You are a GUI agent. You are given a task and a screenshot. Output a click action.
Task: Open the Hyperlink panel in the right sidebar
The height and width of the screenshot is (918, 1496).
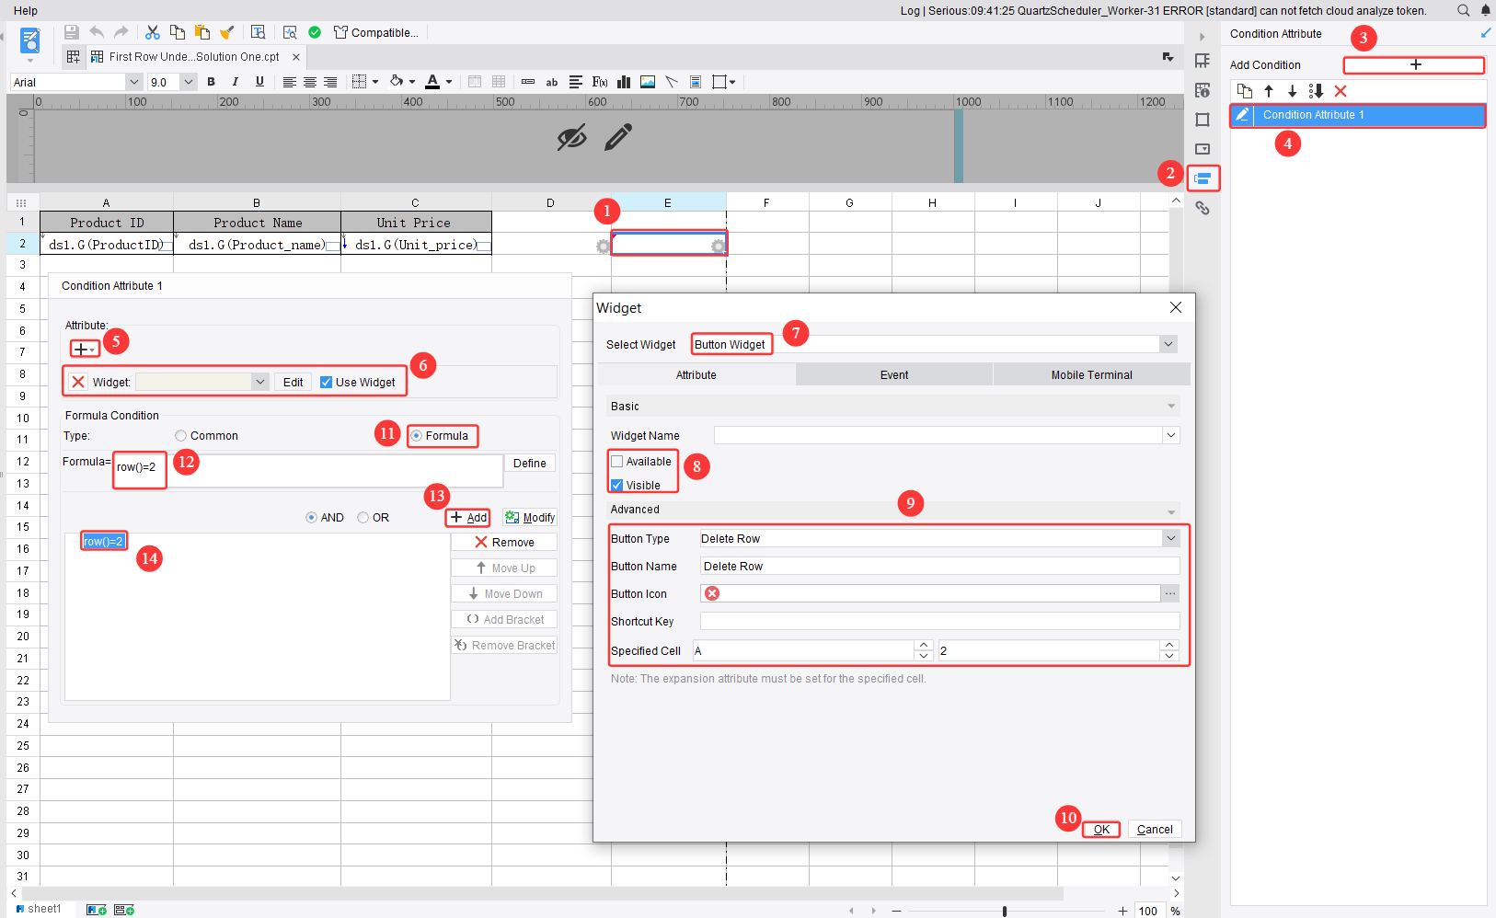tap(1203, 208)
